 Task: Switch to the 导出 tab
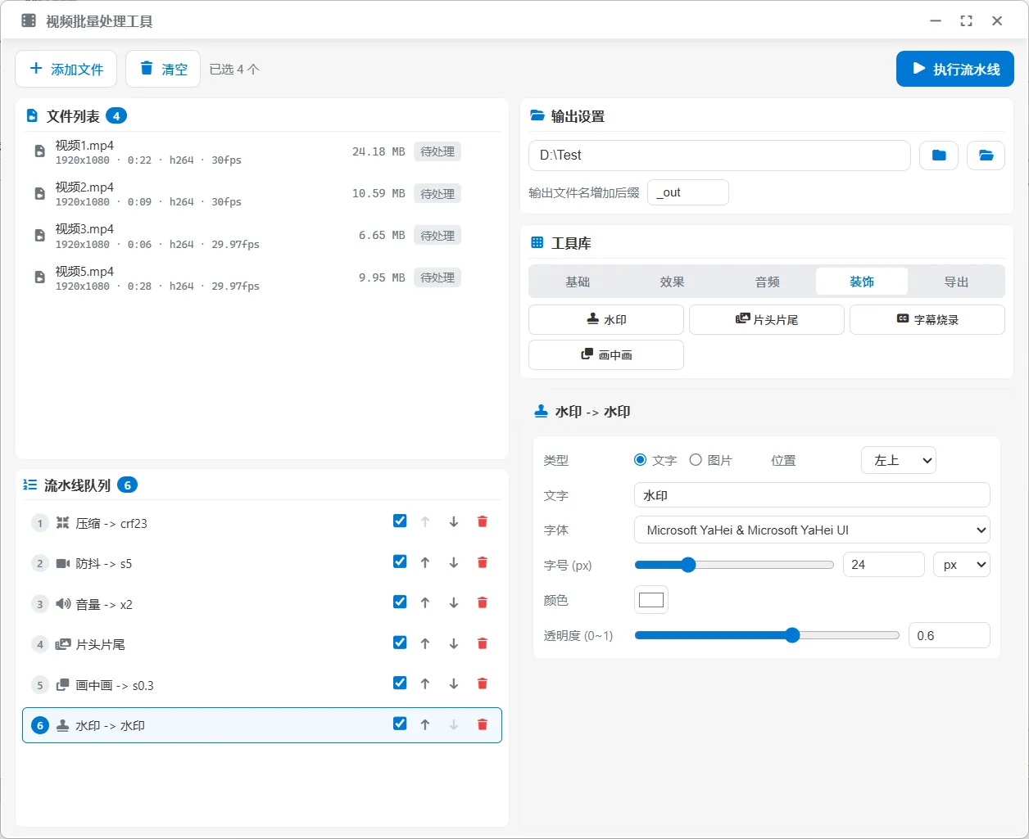tap(956, 282)
